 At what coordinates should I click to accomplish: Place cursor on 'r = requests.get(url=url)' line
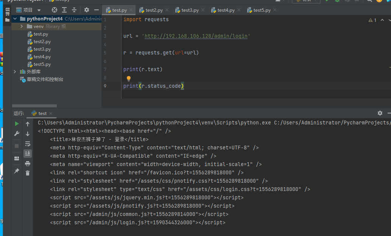(x=161, y=53)
